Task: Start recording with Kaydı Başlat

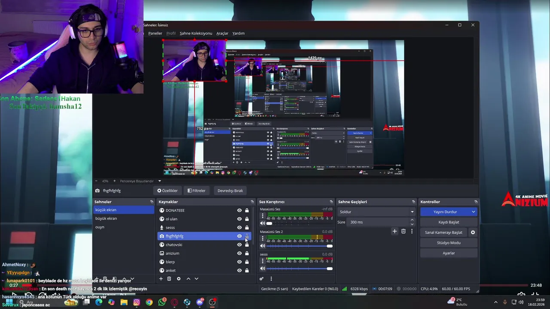Action: coord(449,222)
